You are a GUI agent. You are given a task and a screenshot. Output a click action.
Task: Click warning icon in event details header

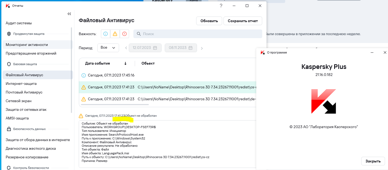tap(81, 116)
